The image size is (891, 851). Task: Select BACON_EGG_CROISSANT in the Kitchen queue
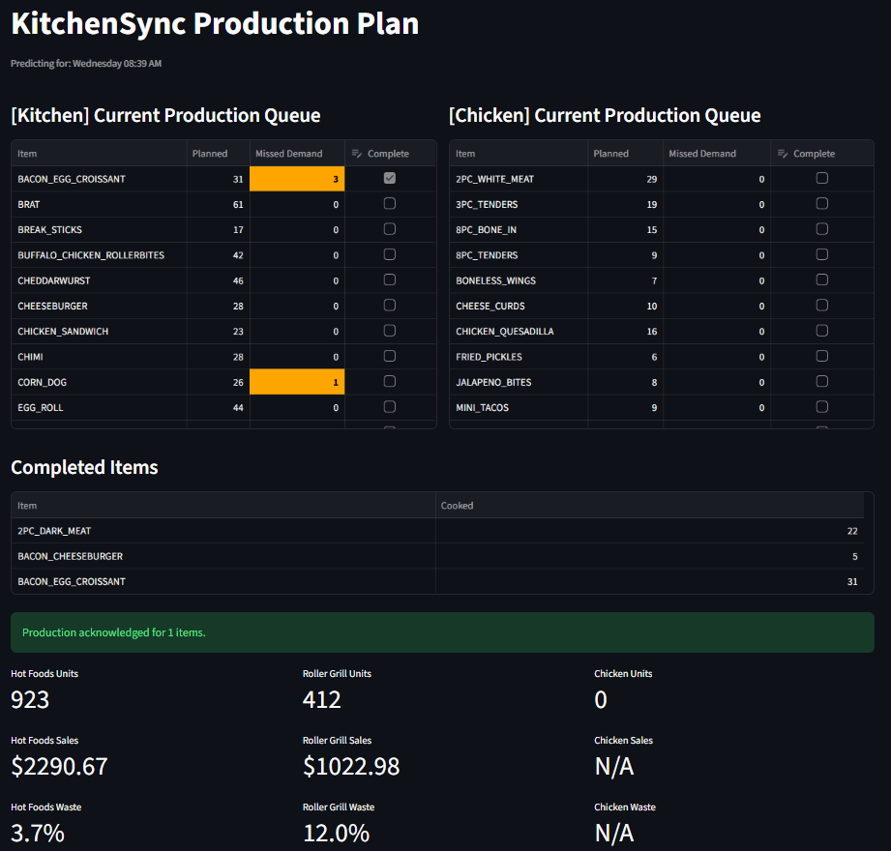pos(99,179)
